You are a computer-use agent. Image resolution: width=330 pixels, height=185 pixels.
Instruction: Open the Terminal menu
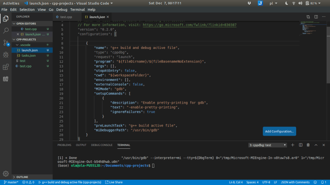click(78, 9)
